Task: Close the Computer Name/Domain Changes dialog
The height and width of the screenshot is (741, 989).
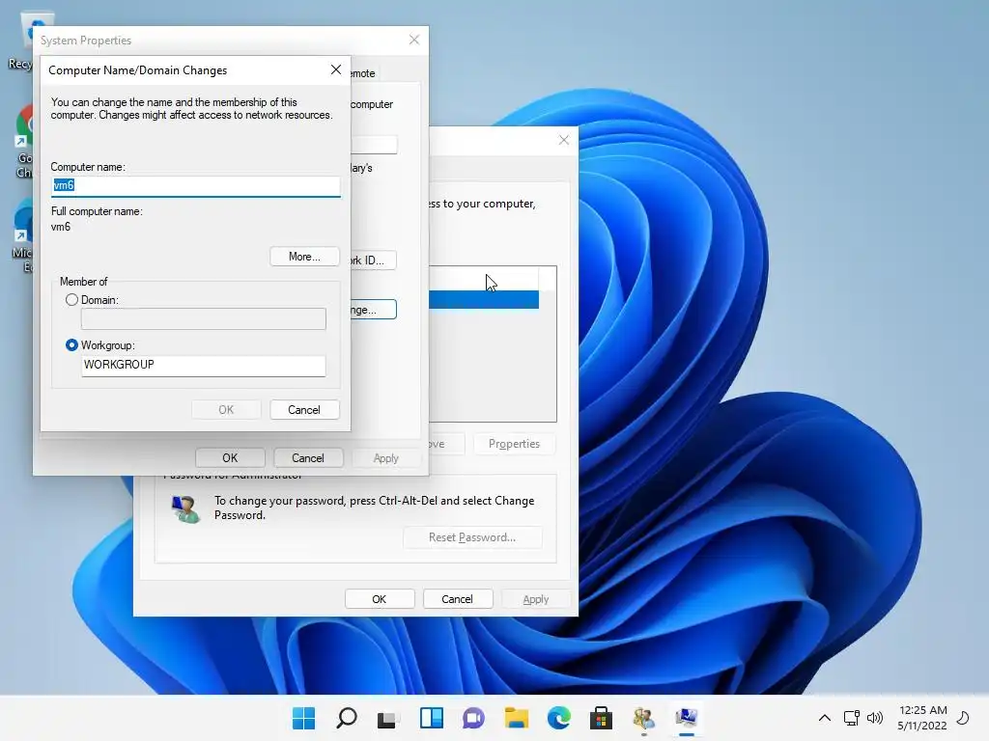Action: coord(336,69)
